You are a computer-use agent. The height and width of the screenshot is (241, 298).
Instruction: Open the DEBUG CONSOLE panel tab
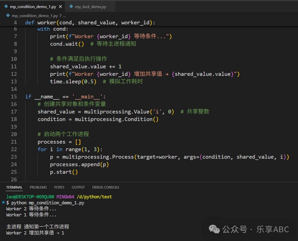pos(106,187)
